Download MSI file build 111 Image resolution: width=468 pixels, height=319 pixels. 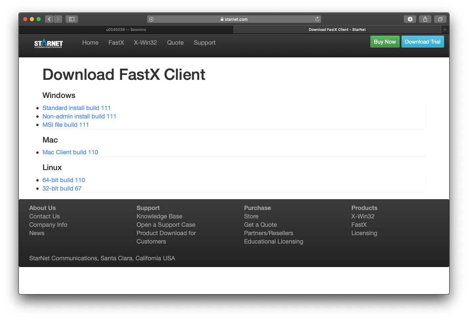[x=66, y=125]
